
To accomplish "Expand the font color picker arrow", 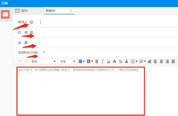I will pyautogui.click(x=84, y=61).
